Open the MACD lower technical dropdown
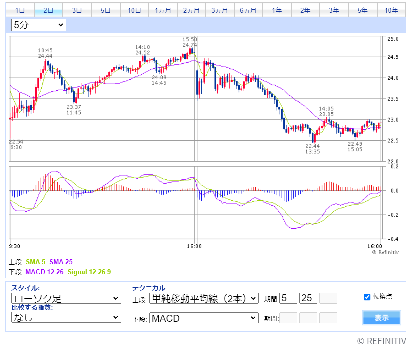Viewport: 412px width, 347px height. click(204, 318)
